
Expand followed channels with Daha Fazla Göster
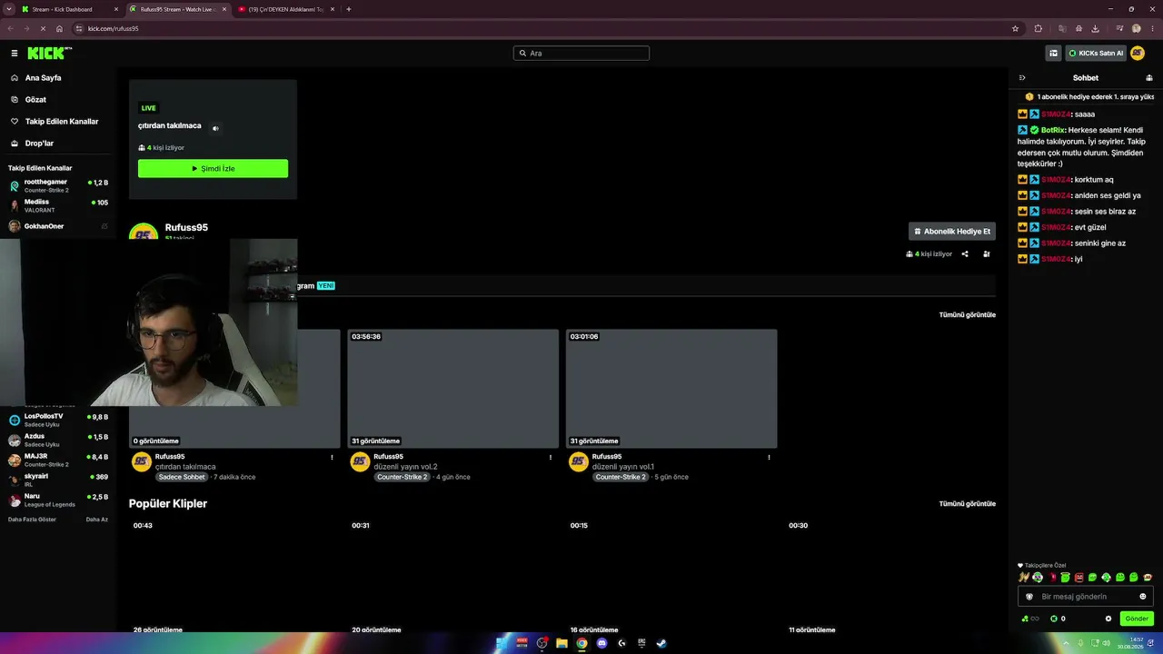pos(32,520)
